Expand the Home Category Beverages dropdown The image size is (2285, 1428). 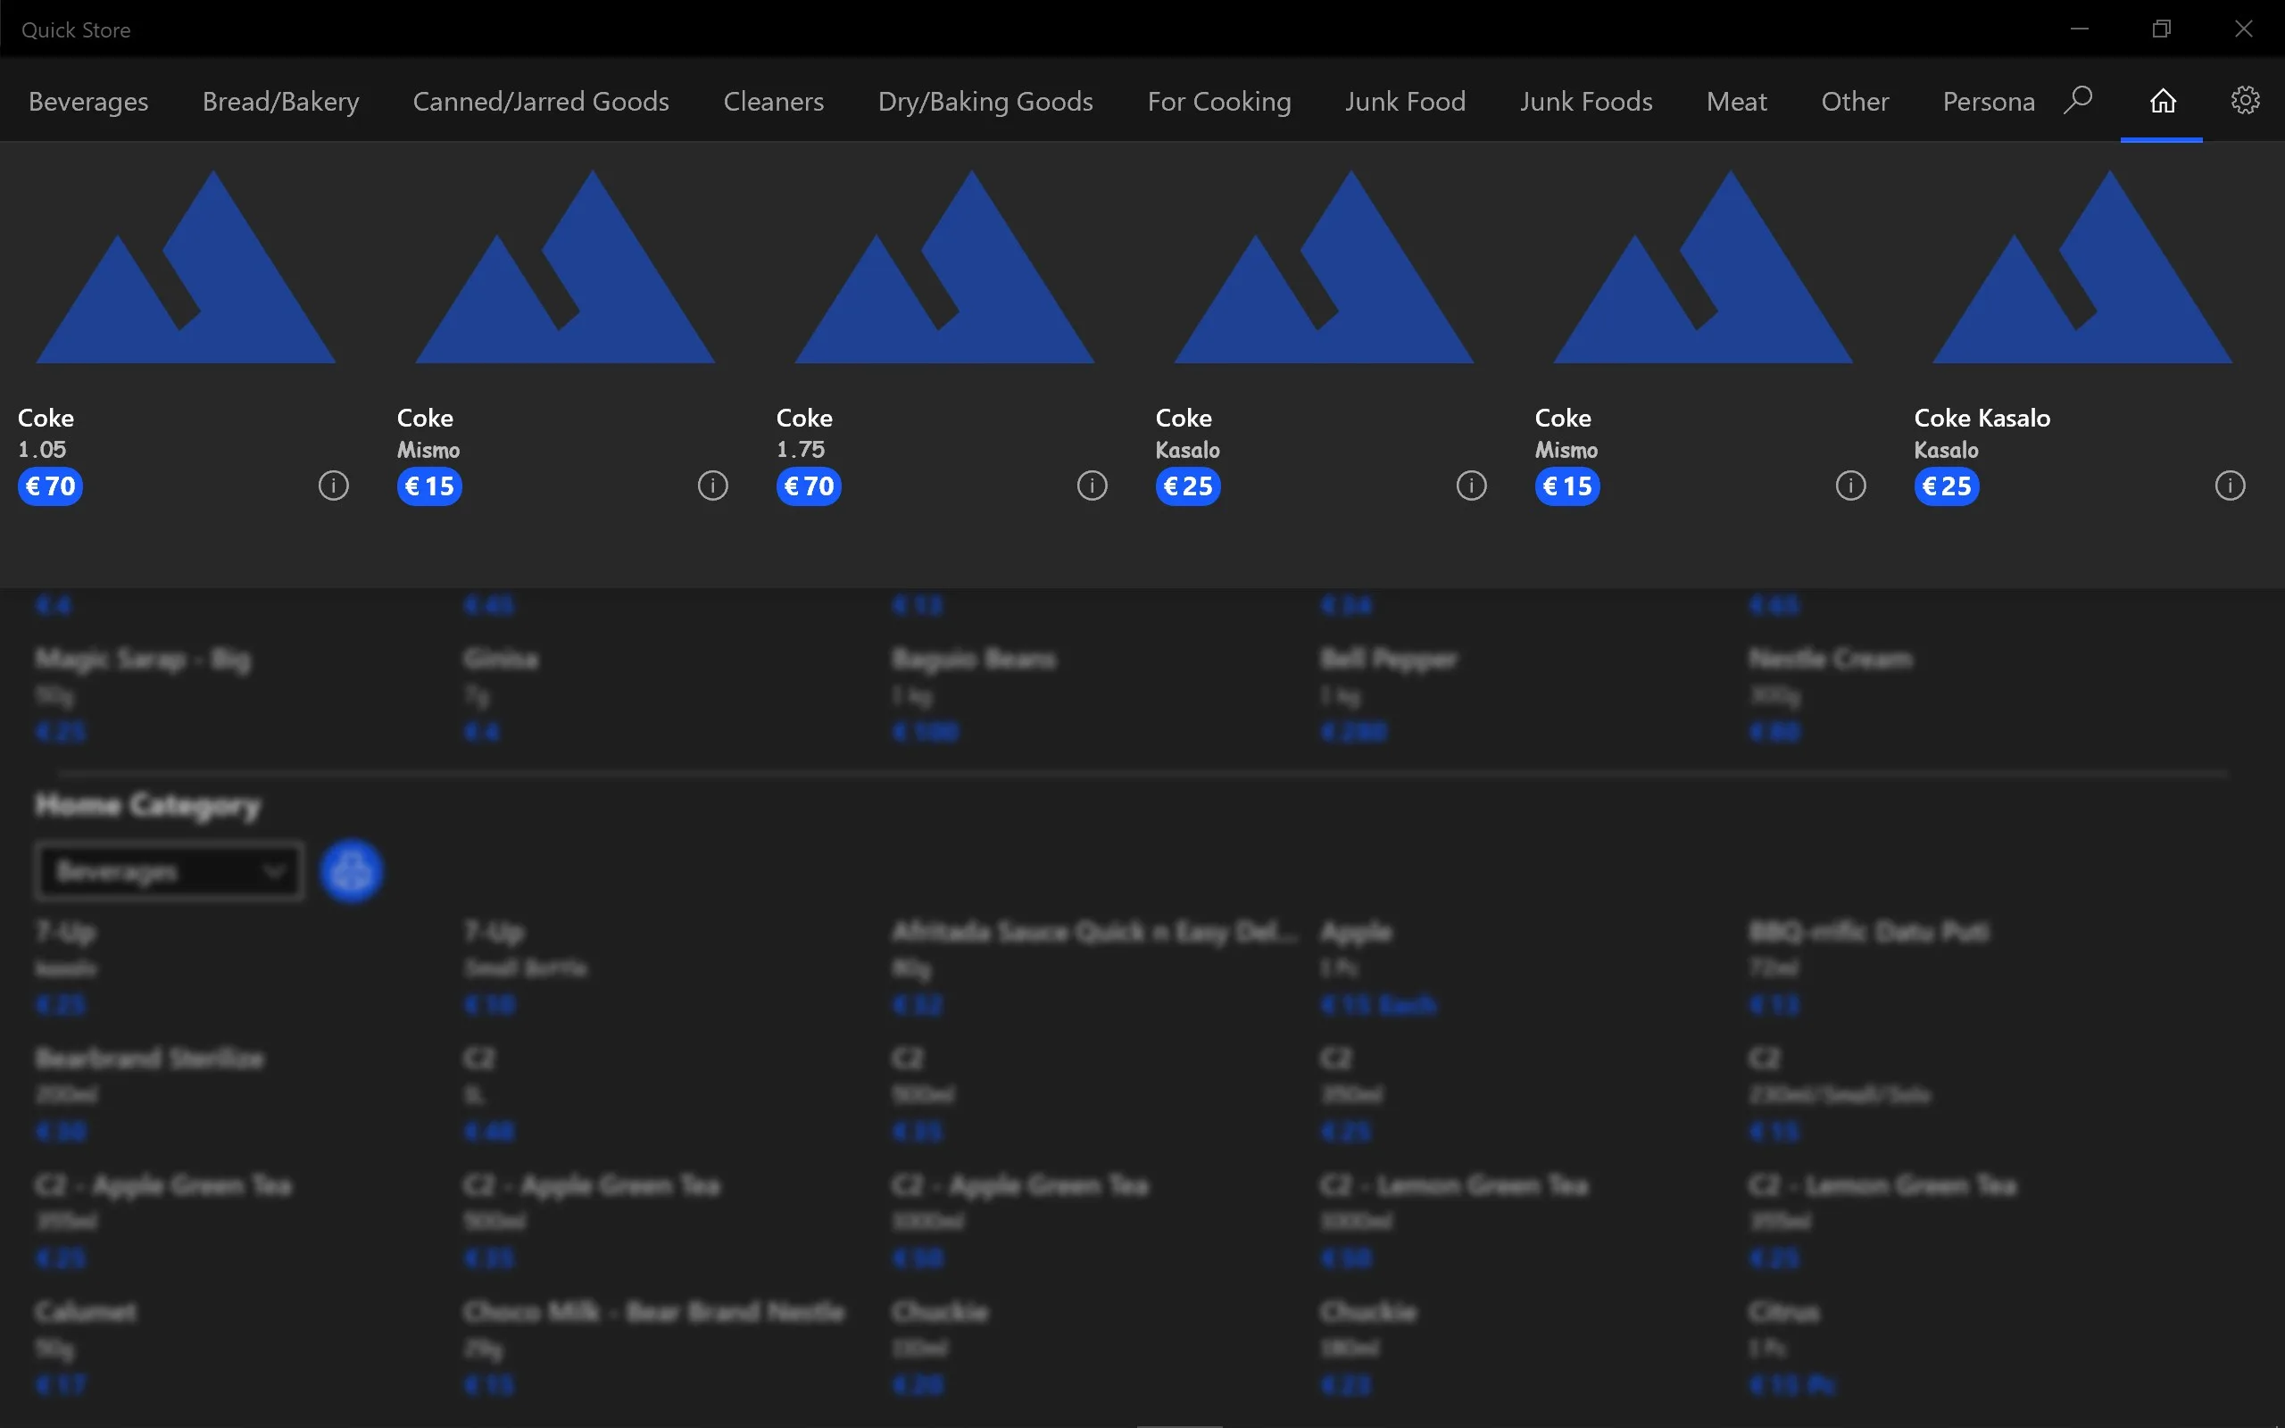[x=169, y=871]
